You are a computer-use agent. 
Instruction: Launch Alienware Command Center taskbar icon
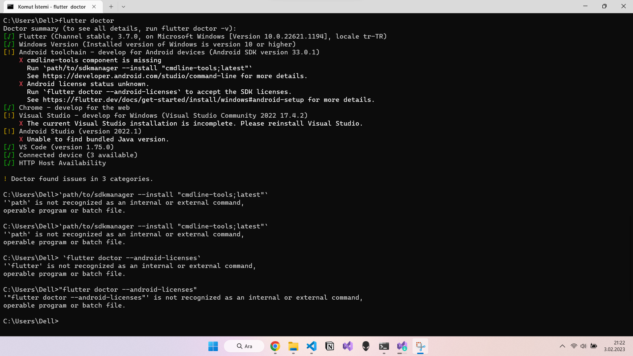366,346
